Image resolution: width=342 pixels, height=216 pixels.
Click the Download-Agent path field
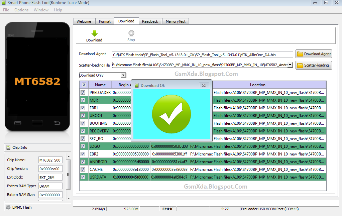(x=202, y=55)
